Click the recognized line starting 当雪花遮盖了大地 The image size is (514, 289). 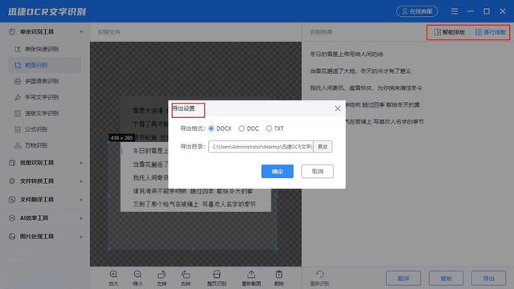click(x=361, y=71)
